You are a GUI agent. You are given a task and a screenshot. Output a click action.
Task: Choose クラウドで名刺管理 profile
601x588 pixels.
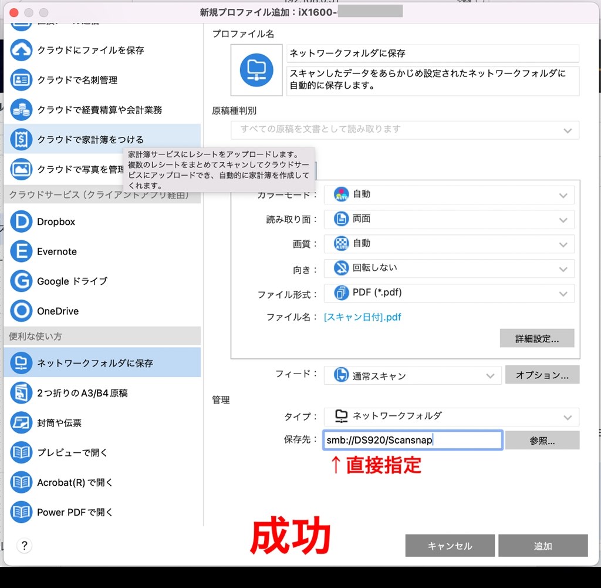click(x=102, y=80)
